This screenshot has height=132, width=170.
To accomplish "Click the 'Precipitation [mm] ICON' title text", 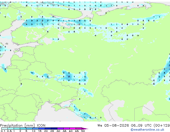I will tap(23, 126).
